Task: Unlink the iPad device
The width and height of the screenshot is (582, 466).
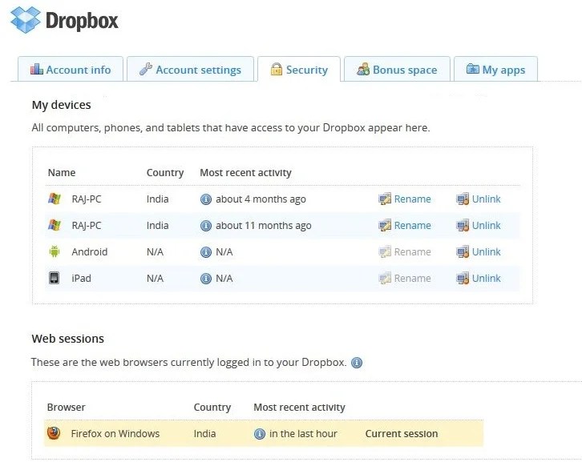Action: 487,279
